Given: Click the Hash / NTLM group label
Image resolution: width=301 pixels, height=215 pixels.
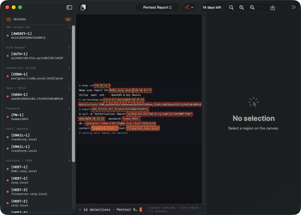Looking at the screenshot, I should 16,88.
